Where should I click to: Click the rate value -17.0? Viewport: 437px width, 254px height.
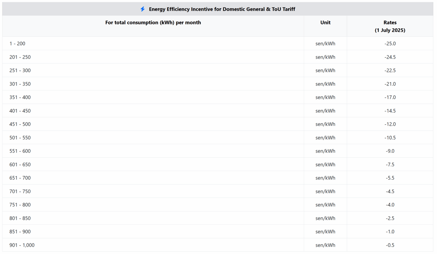(x=390, y=97)
